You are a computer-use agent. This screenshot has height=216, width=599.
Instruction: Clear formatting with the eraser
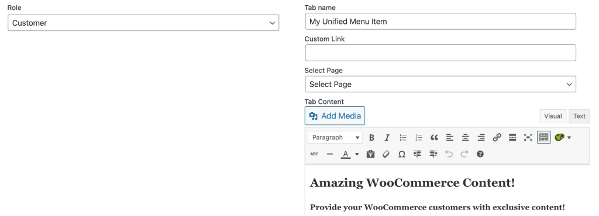(386, 154)
